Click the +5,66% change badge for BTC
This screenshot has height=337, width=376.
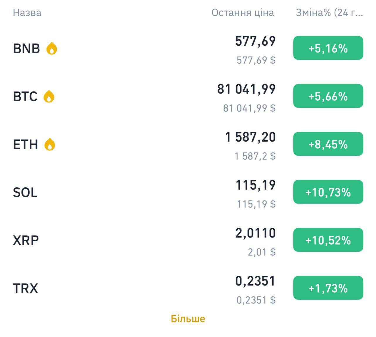(x=328, y=96)
